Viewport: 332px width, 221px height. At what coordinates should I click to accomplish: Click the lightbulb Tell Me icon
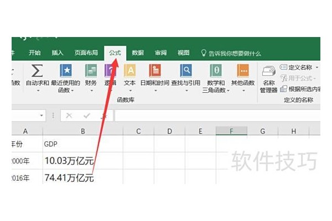[x=204, y=53]
